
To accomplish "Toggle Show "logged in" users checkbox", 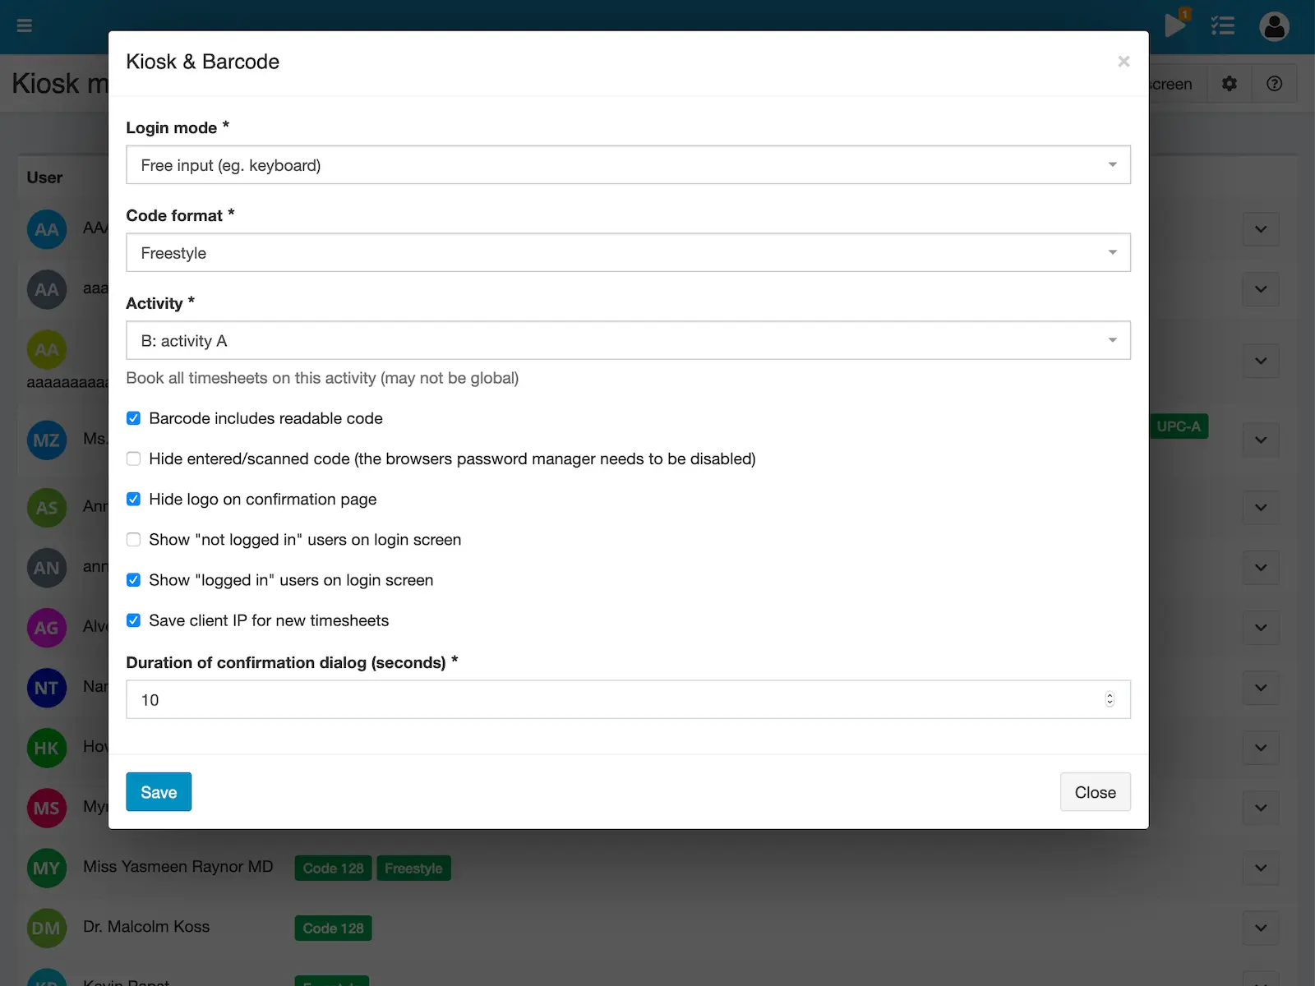I will tap(133, 579).
